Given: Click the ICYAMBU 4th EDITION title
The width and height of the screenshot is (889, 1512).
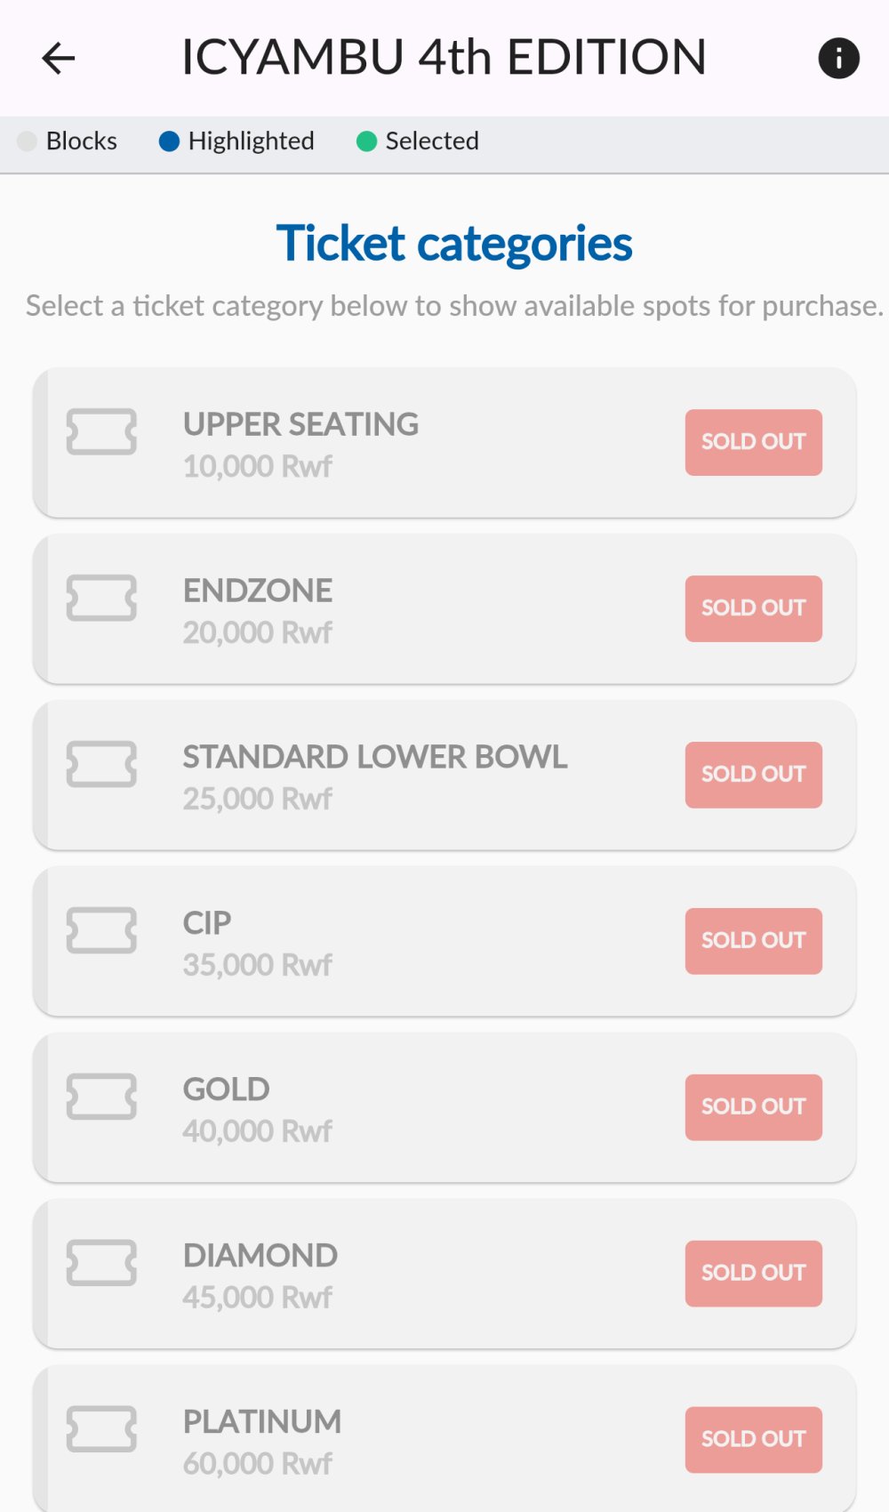Looking at the screenshot, I should (444, 58).
